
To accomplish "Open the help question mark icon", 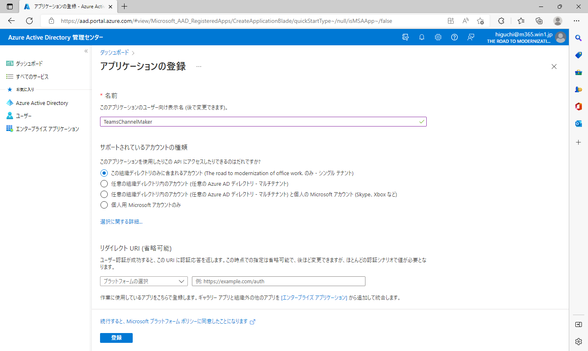I will pyautogui.click(x=454, y=37).
